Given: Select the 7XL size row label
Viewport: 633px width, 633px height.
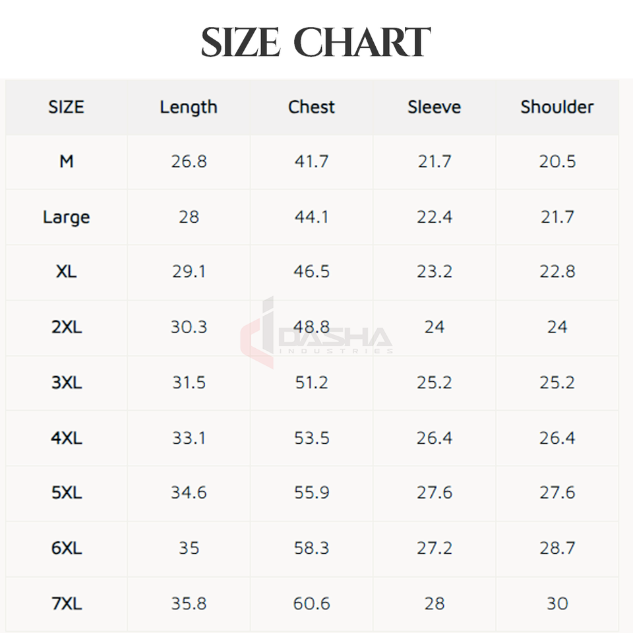Looking at the screenshot, I should point(67,603).
